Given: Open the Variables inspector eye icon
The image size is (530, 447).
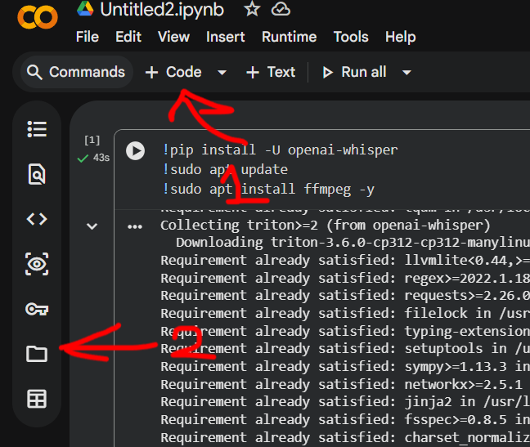Looking at the screenshot, I should pos(37,264).
